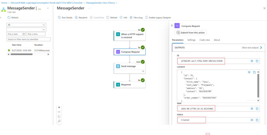Copy the id output value
267x135 pixels.
[x=257, y=61]
